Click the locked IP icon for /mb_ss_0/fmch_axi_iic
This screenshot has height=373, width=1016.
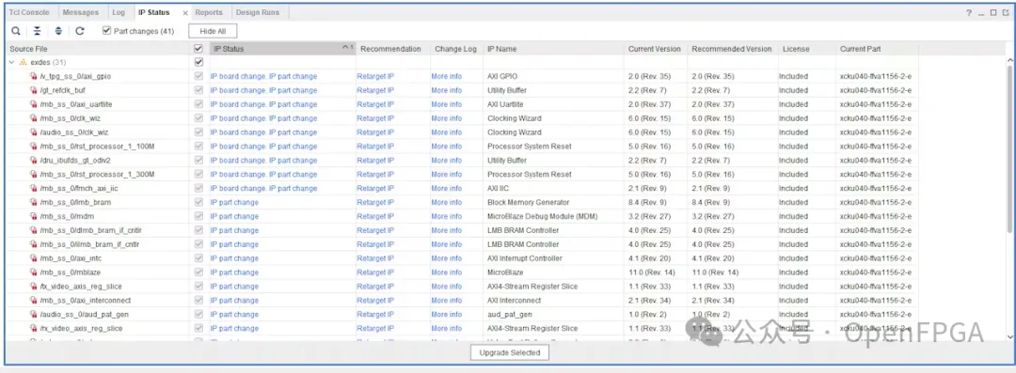[34, 189]
